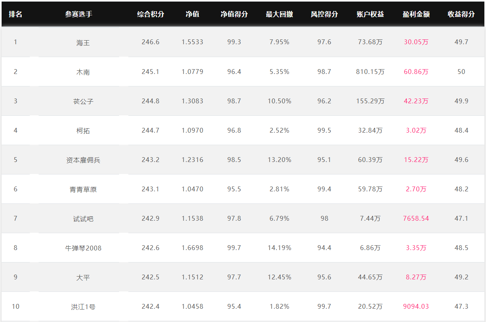Screen dimensions: 486x322
Task: Click the 排名 column header
Action: pyautogui.click(x=16, y=14)
